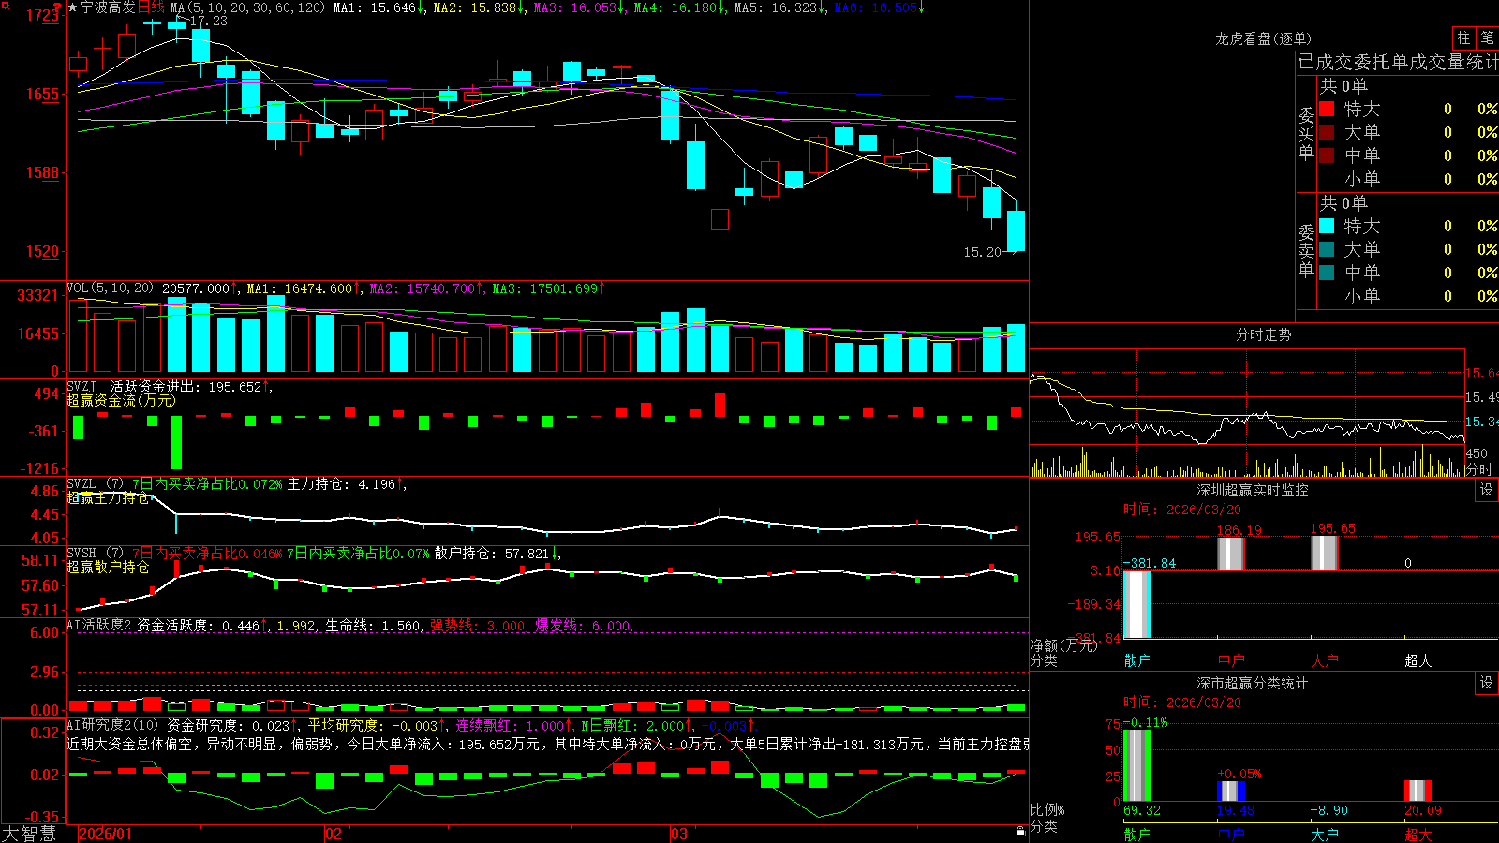
Task: Click the MA5: 16.323 value
Action: coord(779,7)
